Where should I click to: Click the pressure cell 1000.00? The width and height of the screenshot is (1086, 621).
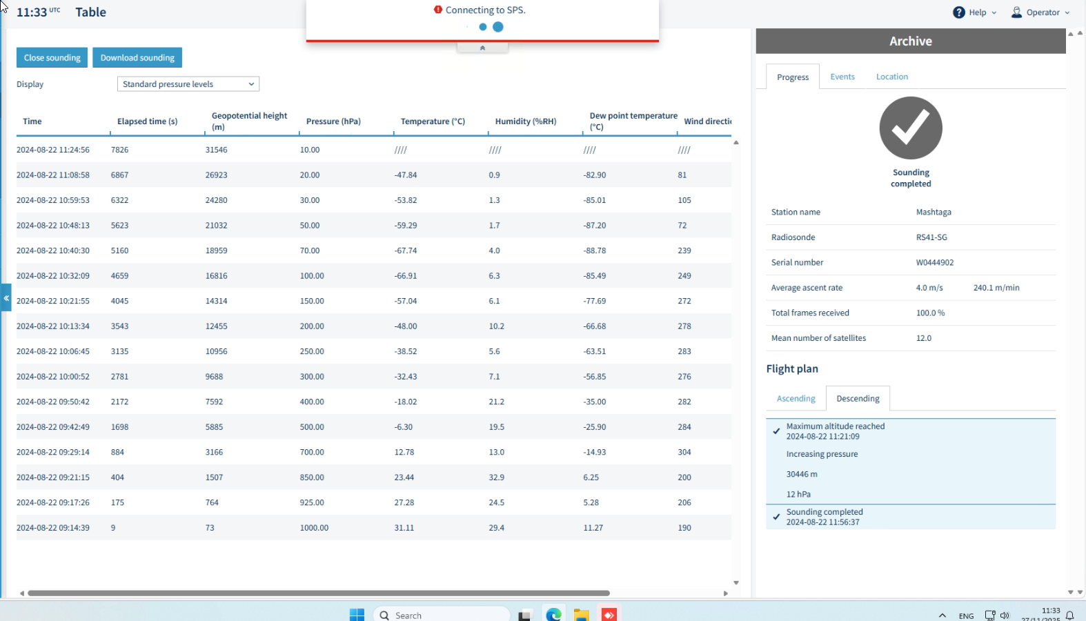pyautogui.click(x=314, y=528)
